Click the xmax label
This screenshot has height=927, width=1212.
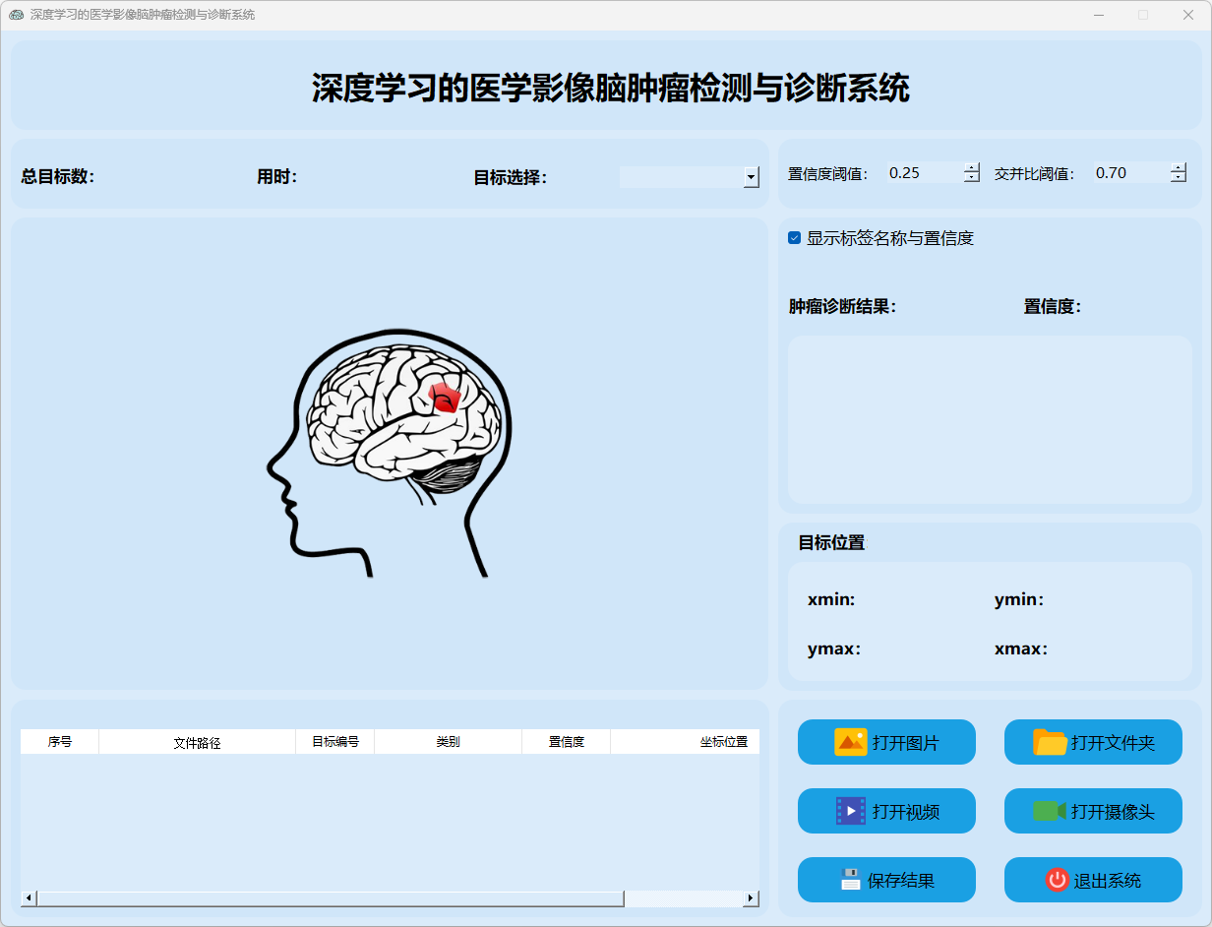click(1021, 649)
